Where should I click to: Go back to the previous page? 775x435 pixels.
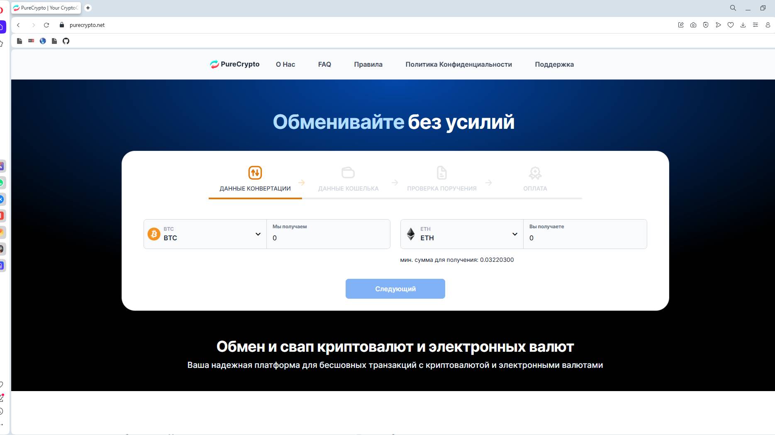click(18, 25)
